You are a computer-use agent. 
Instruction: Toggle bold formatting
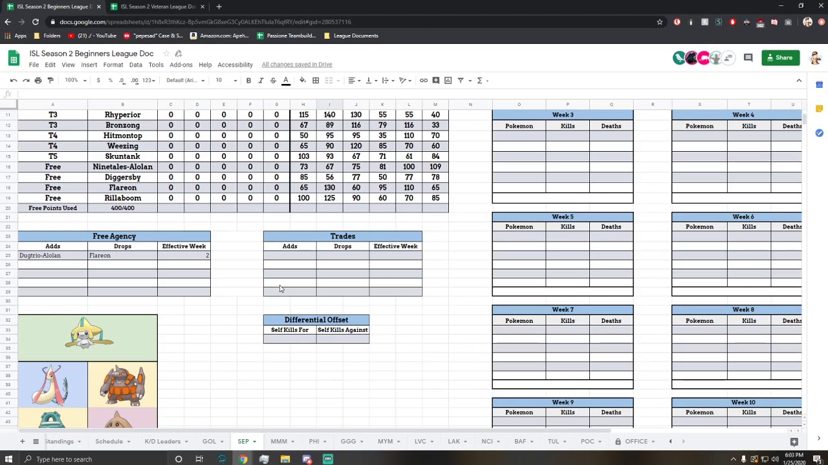pyautogui.click(x=248, y=80)
